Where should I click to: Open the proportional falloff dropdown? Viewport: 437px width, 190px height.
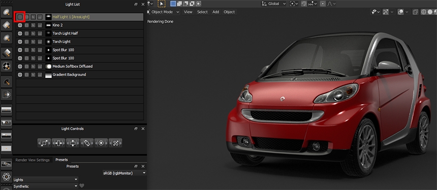(331, 4)
